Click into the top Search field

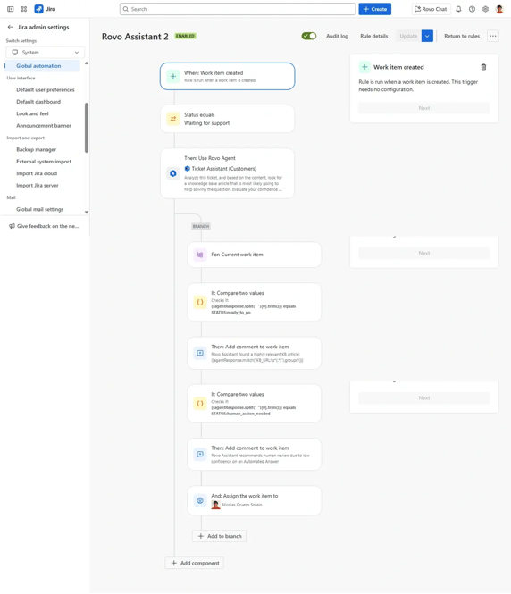coord(238,9)
